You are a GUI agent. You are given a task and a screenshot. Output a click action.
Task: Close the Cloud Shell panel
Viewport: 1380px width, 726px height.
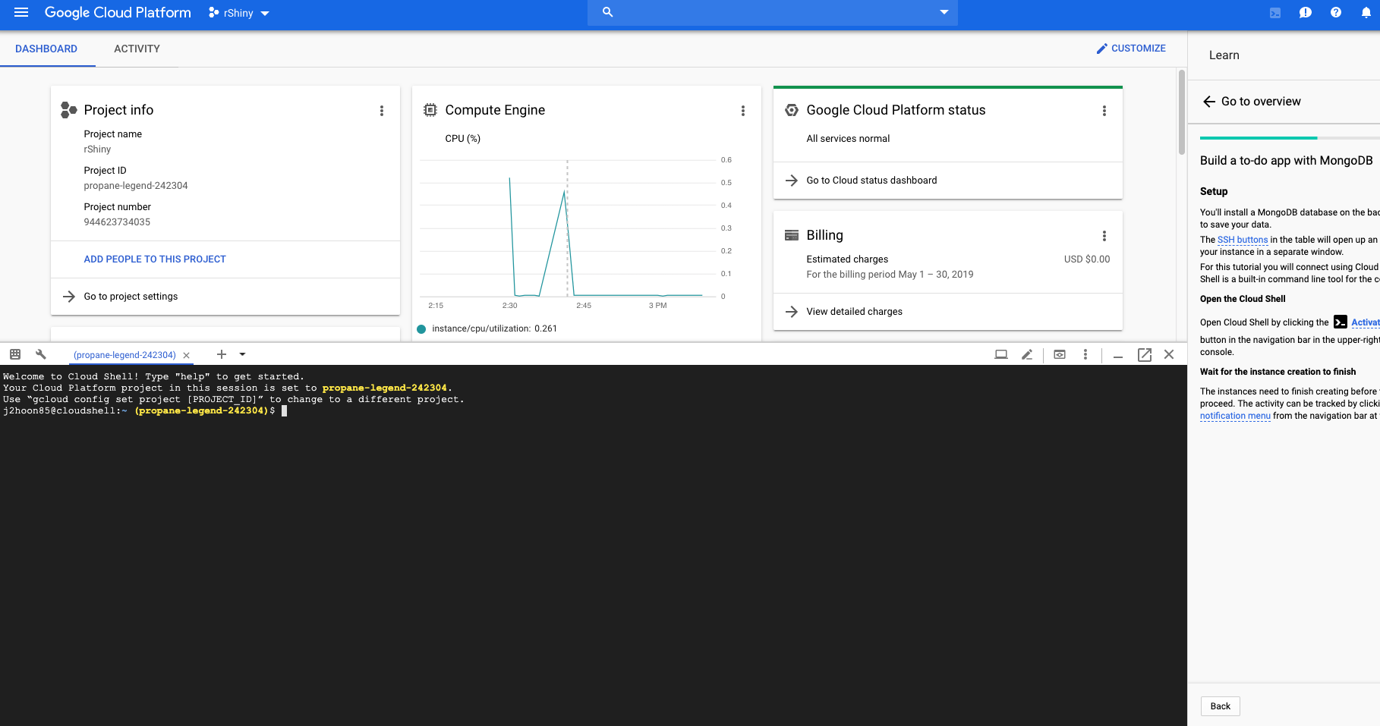click(1169, 354)
